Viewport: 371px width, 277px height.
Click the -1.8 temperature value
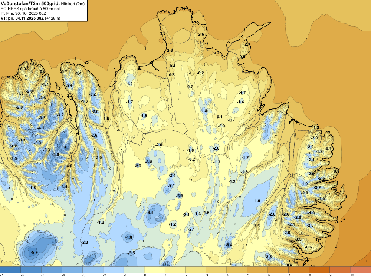(x=204, y=111)
